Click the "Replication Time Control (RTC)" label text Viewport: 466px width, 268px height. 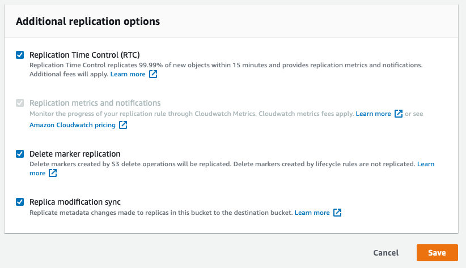(x=84, y=55)
